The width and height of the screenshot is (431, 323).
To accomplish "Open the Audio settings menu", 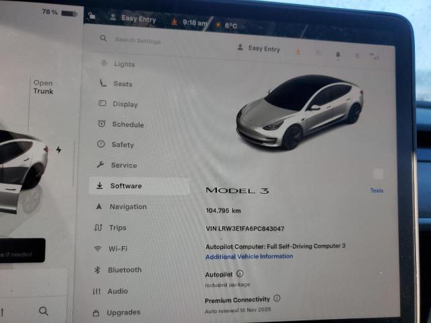I will click(110, 291).
